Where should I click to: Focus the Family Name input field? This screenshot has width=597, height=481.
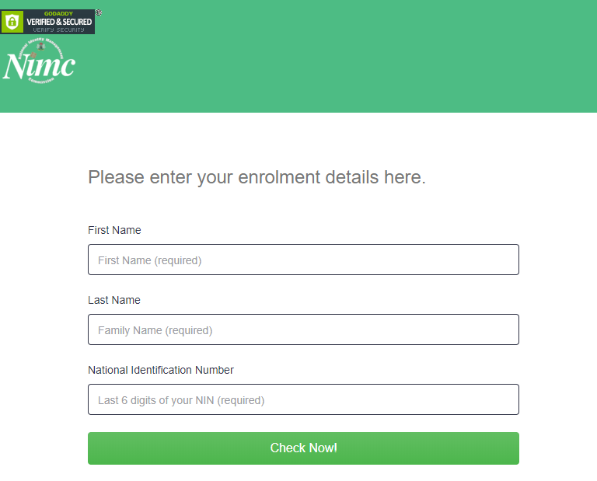tap(303, 329)
